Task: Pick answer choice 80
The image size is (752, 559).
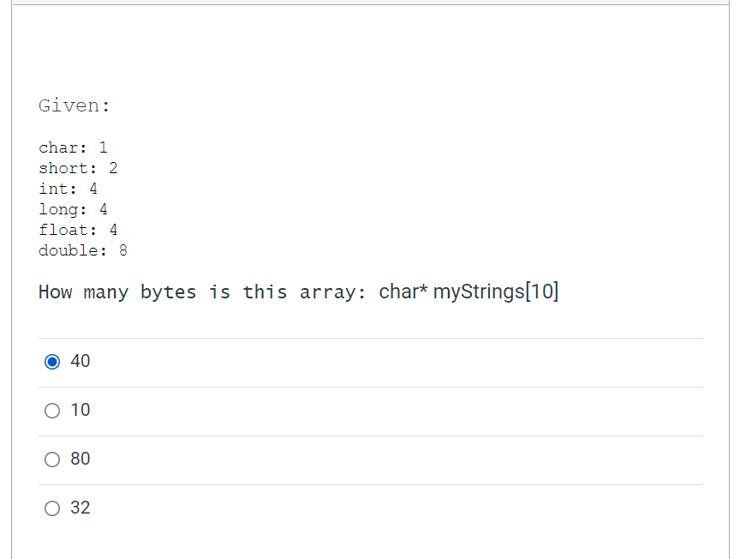Action: (x=52, y=460)
